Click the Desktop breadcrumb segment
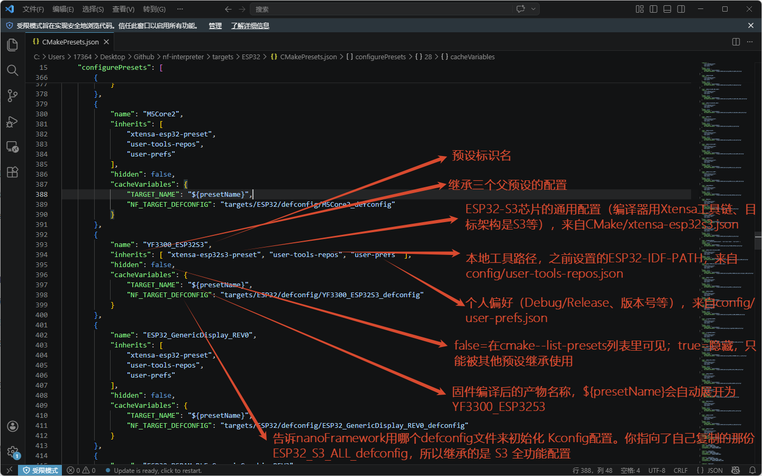This screenshot has width=762, height=476. click(x=113, y=57)
